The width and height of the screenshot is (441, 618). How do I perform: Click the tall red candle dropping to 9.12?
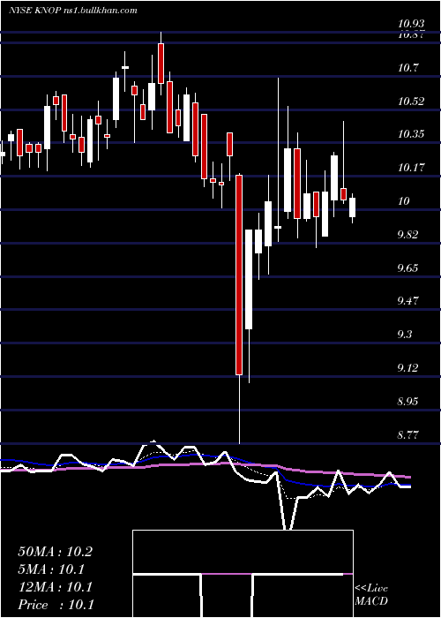239,275
